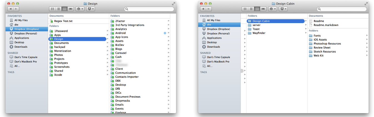Open Dropbox toolbar menu in Design Cabin window
The image size is (374, 117).
(283, 9)
